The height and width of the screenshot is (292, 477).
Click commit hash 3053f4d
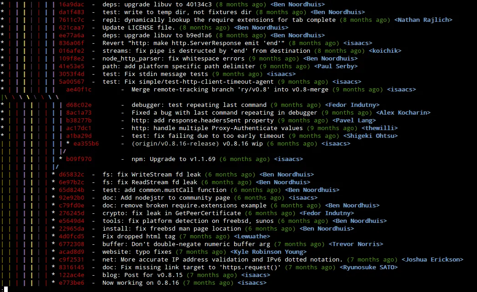tap(72, 74)
